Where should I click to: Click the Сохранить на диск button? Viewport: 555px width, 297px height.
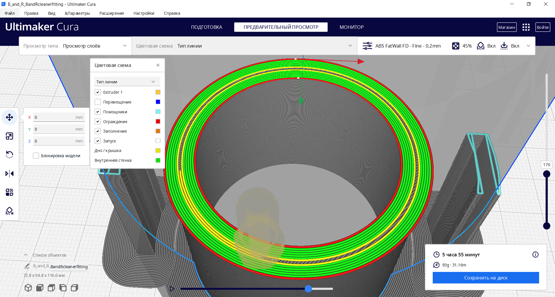pos(486,278)
